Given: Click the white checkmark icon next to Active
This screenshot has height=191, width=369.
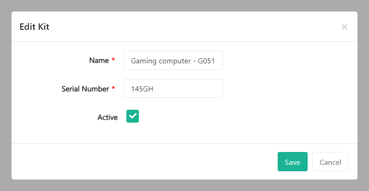Looking at the screenshot, I should tap(132, 117).
